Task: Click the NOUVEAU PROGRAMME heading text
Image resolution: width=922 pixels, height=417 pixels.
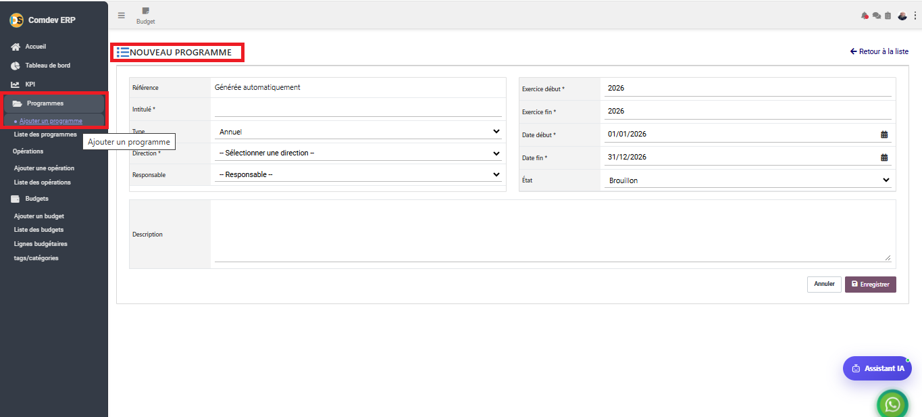Action: click(181, 52)
